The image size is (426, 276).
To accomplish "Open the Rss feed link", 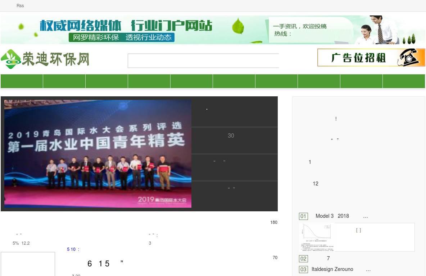I will pyautogui.click(x=20, y=6).
